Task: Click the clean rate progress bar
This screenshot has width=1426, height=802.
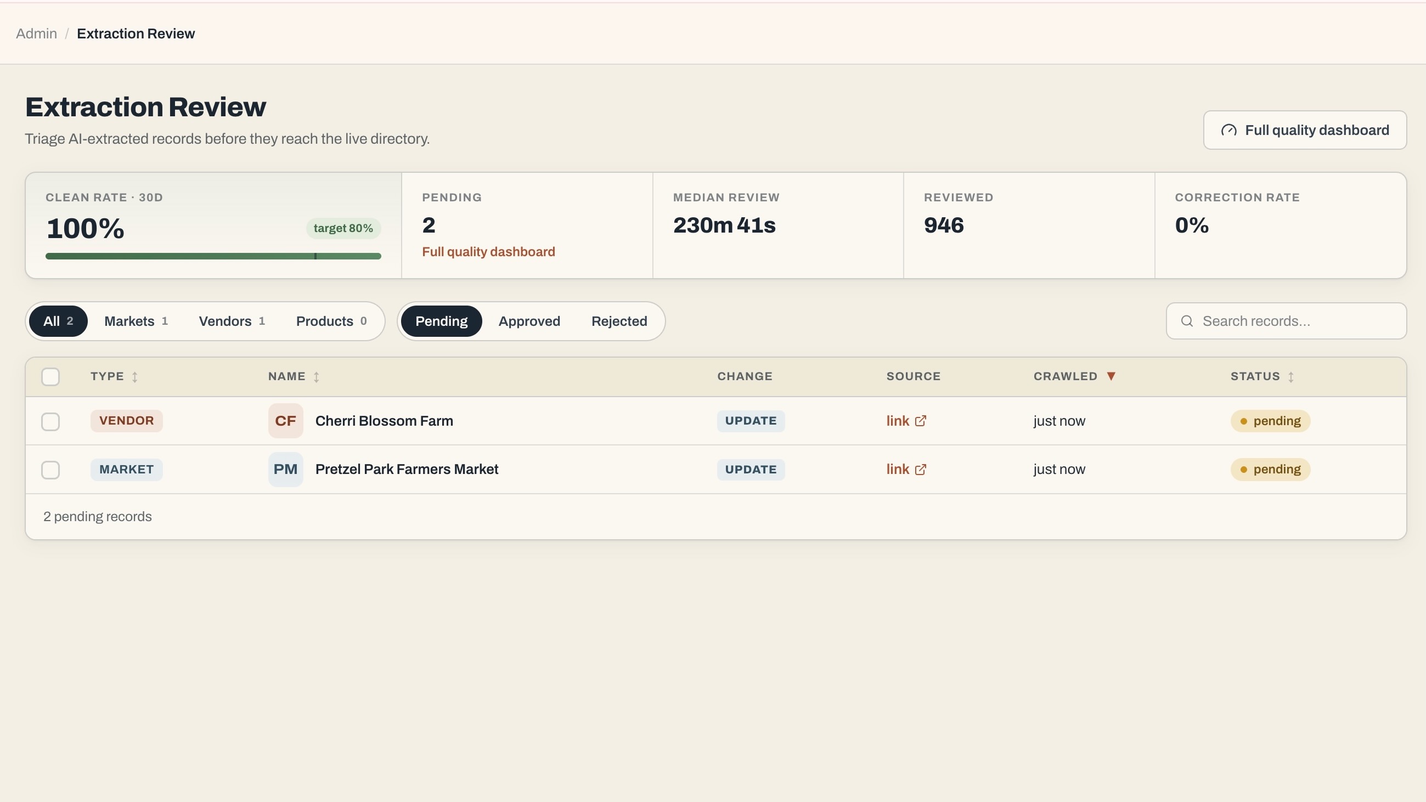Action: (x=213, y=256)
